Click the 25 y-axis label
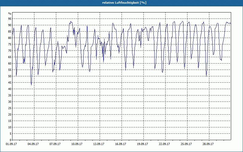This screenshot has height=152, width=243. tap(10, 108)
